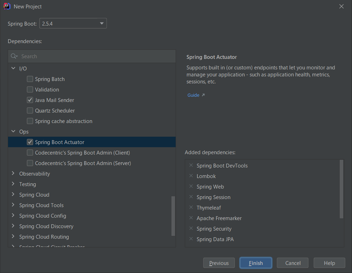Expand Spring Cloud Routing category
Viewport: 352px width, 273px height.
point(13,237)
